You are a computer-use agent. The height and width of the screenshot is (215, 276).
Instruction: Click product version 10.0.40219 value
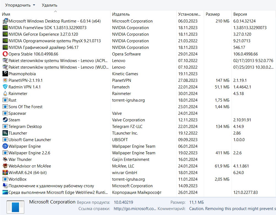(x=123, y=202)
